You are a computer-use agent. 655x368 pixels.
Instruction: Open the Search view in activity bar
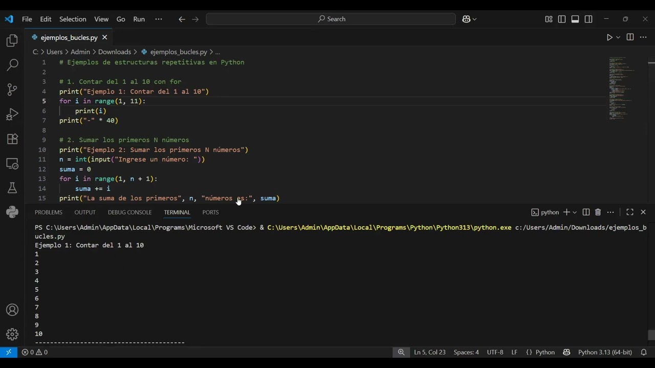coord(12,65)
